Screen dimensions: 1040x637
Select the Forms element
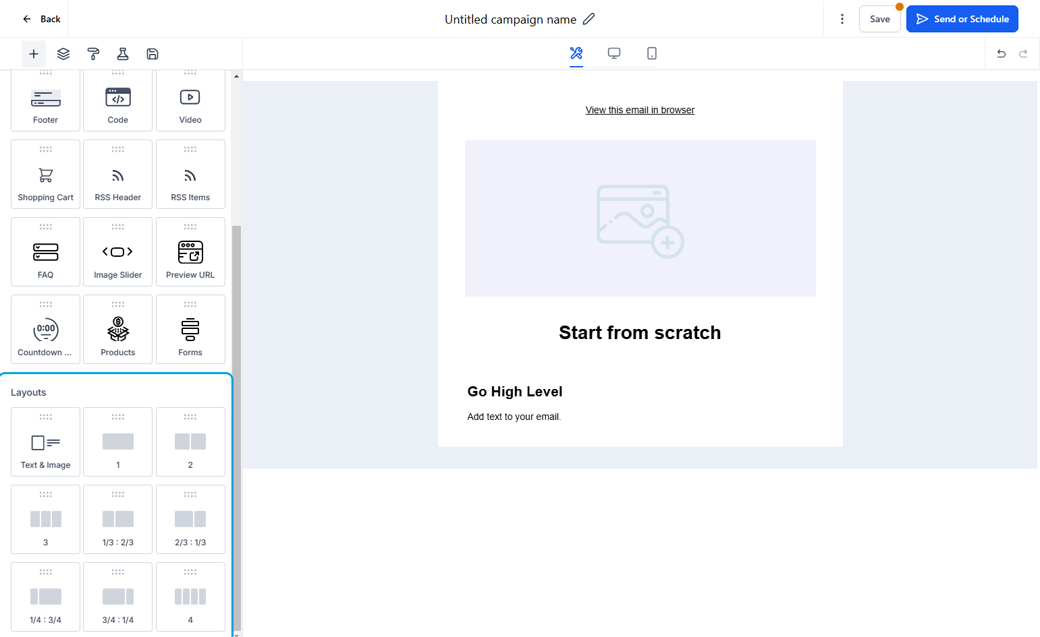pos(190,329)
